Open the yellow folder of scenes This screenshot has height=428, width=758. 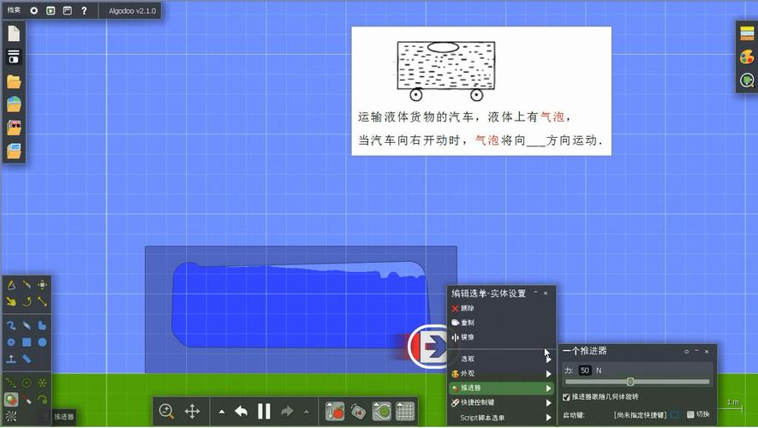[14, 81]
